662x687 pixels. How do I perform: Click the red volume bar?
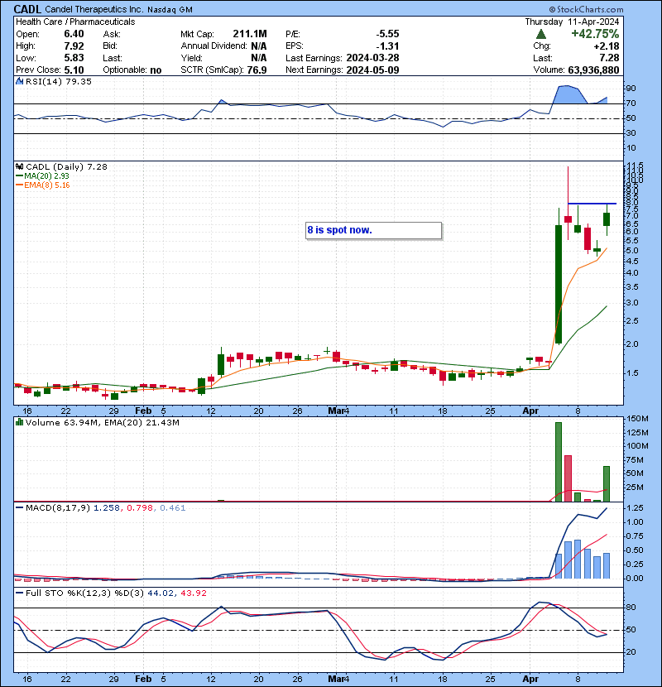[568, 478]
